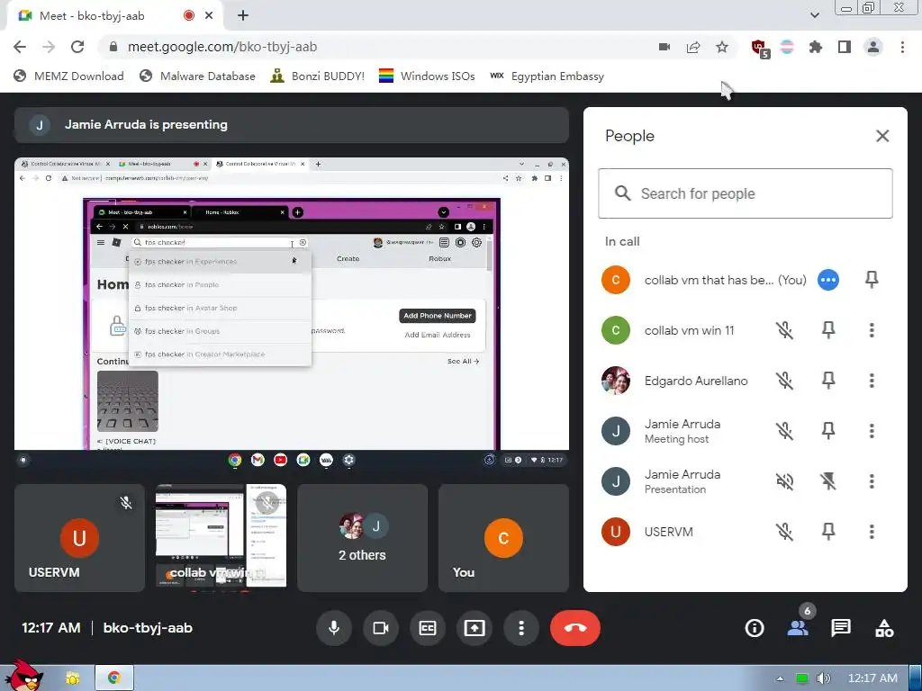922x691 pixels.
Task: Pin USERVM in People list
Action: tap(828, 532)
